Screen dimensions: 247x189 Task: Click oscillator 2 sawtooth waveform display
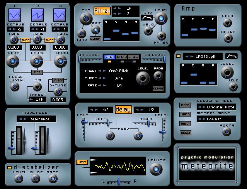(x=37, y=15)
